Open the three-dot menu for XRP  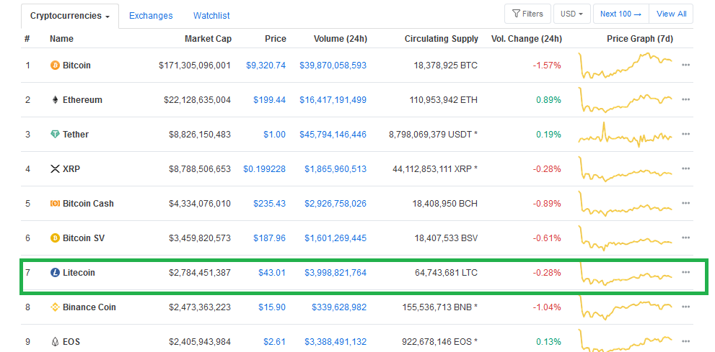tap(685, 168)
